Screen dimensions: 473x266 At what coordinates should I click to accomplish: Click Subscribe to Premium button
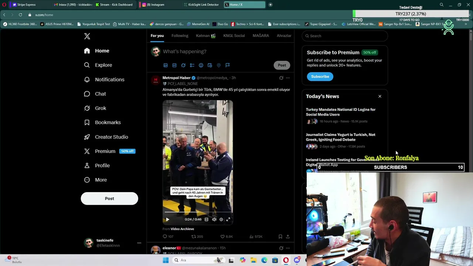click(320, 76)
